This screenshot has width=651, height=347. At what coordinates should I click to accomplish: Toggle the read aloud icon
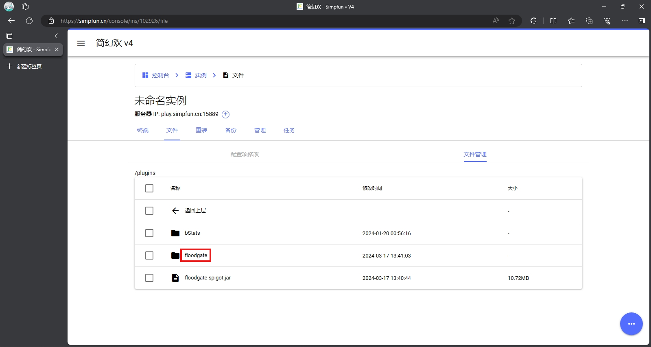[496, 21]
